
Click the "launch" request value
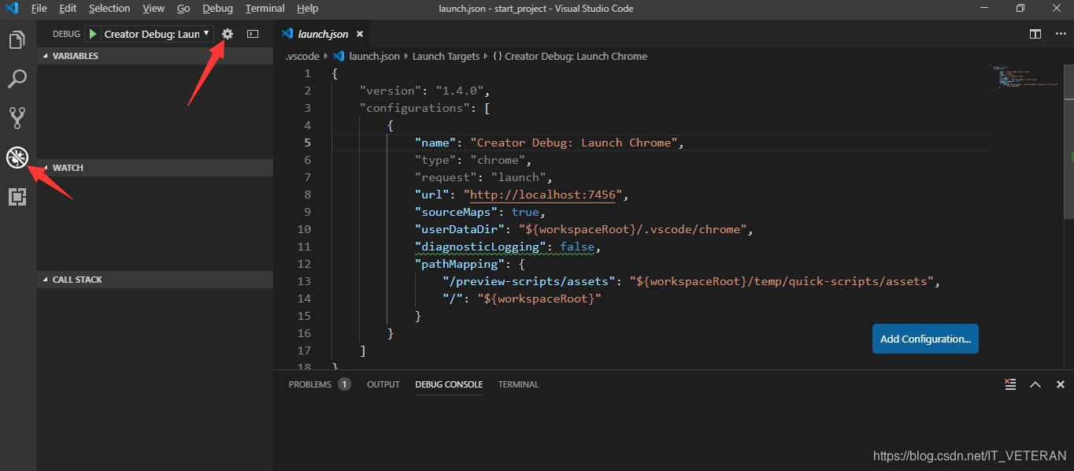[518, 177]
